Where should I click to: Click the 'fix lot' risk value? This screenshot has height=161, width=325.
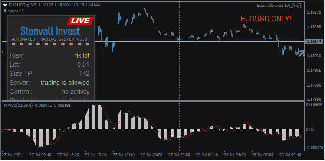click(x=82, y=55)
